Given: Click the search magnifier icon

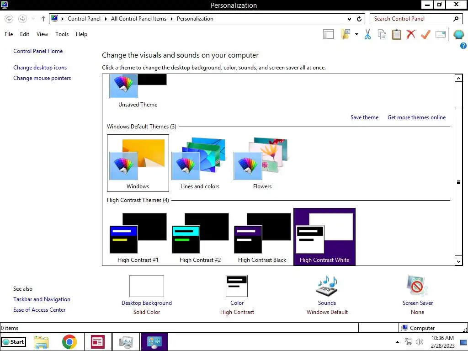Looking at the screenshot, I should 456,19.
